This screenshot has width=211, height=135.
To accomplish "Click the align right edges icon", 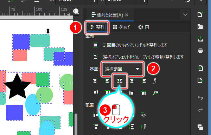I will 132,81.
